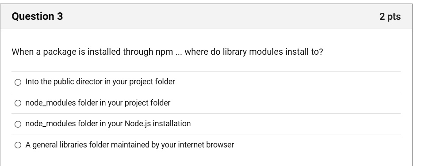The image size is (421, 166).
Task: Select the "Into the public director" radio button
Action: [x=18, y=82]
